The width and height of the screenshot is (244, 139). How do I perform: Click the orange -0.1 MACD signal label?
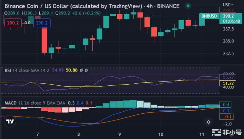point(227,117)
